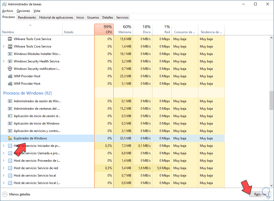Sort processes by the CPU column header

(x=104, y=29)
